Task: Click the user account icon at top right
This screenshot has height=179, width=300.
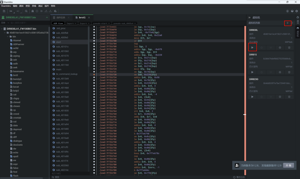Action: coord(287,11)
